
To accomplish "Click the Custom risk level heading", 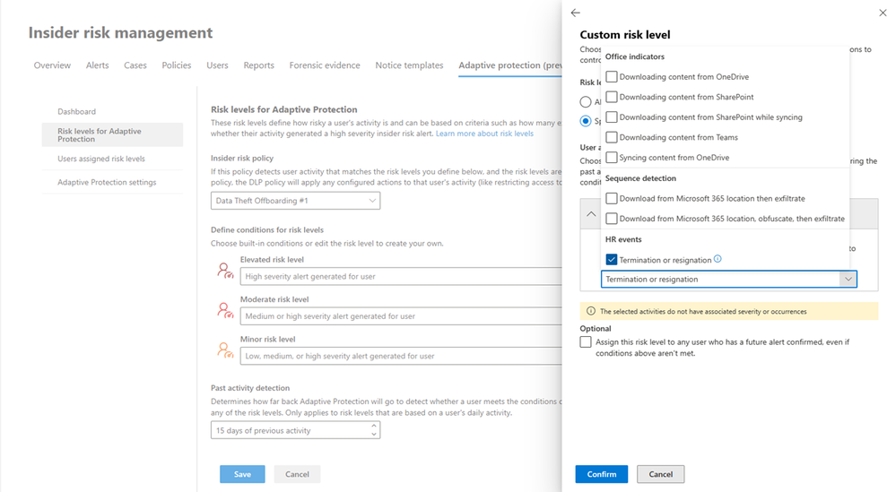I will coord(625,34).
